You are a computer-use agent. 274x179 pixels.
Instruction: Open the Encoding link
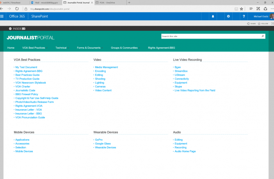coord(100,71)
